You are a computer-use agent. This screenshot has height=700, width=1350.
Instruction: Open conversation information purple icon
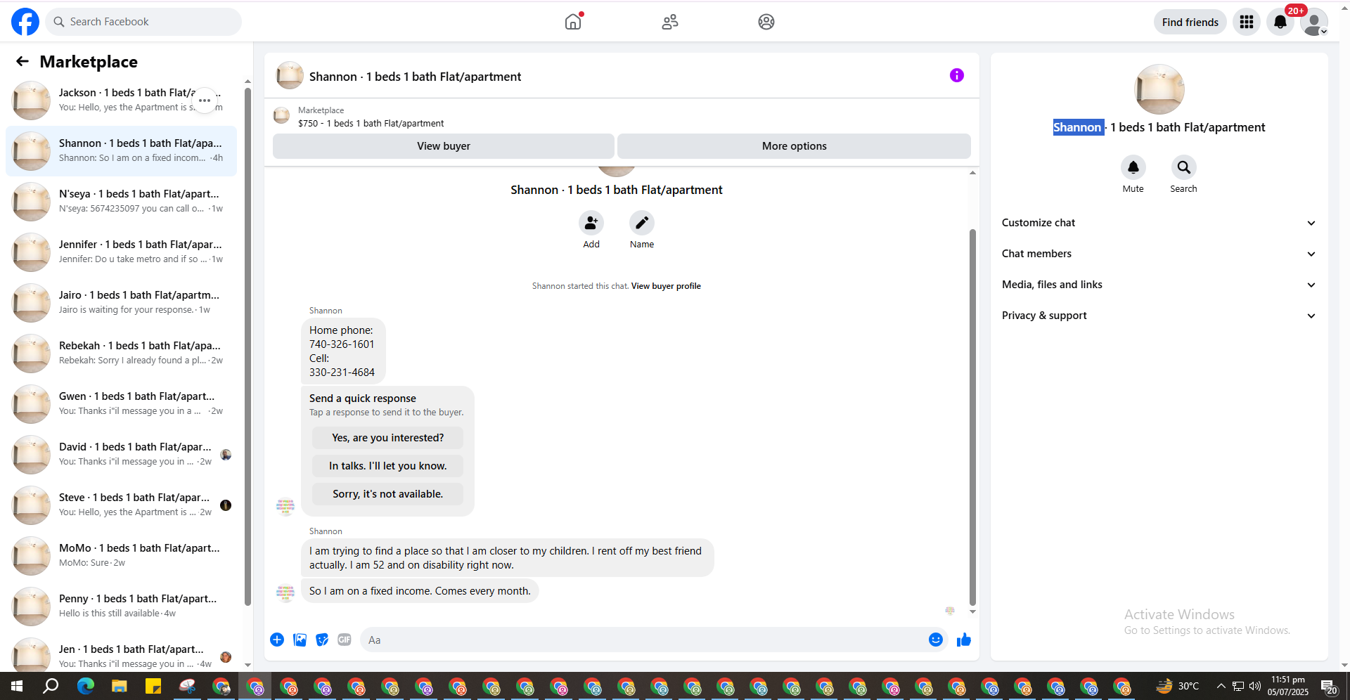[957, 75]
